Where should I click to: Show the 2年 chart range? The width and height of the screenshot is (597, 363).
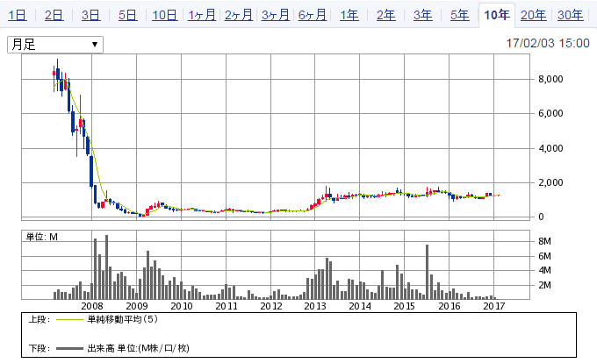tap(386, 15)
